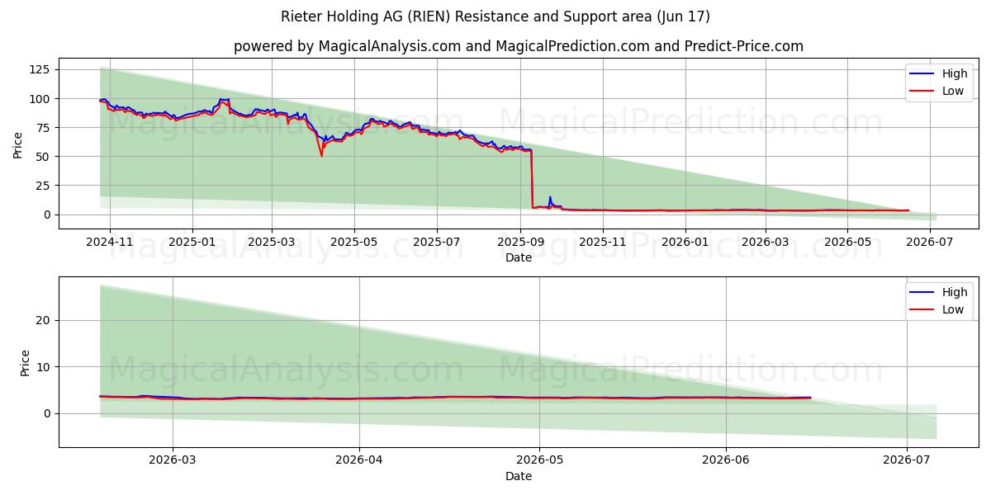991x495 pixels.
Task: Click the '2026-05' tick on the top chart
Action: click(848, 242)
